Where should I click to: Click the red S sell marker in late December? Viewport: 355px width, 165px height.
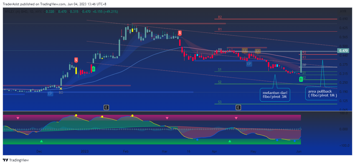[76, 60]
